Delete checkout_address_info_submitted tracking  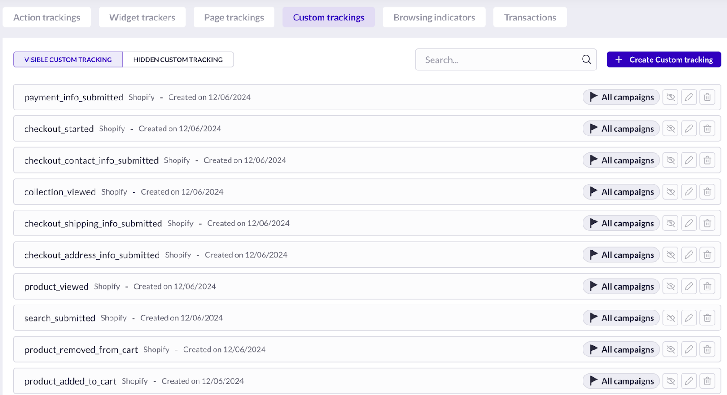click(707, 255)
